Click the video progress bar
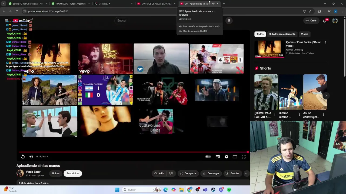 133,152
